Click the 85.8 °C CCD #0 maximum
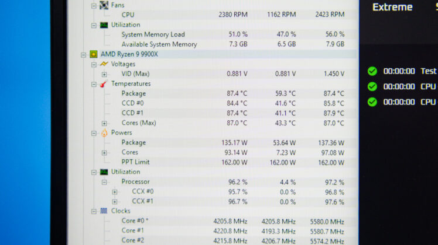Screen dimensions: 438x245 coord(334,103)
